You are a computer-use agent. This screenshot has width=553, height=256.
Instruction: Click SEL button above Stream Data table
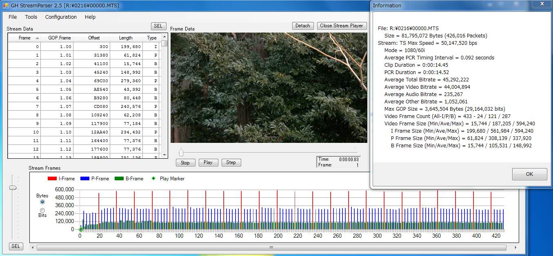[158, 26]
